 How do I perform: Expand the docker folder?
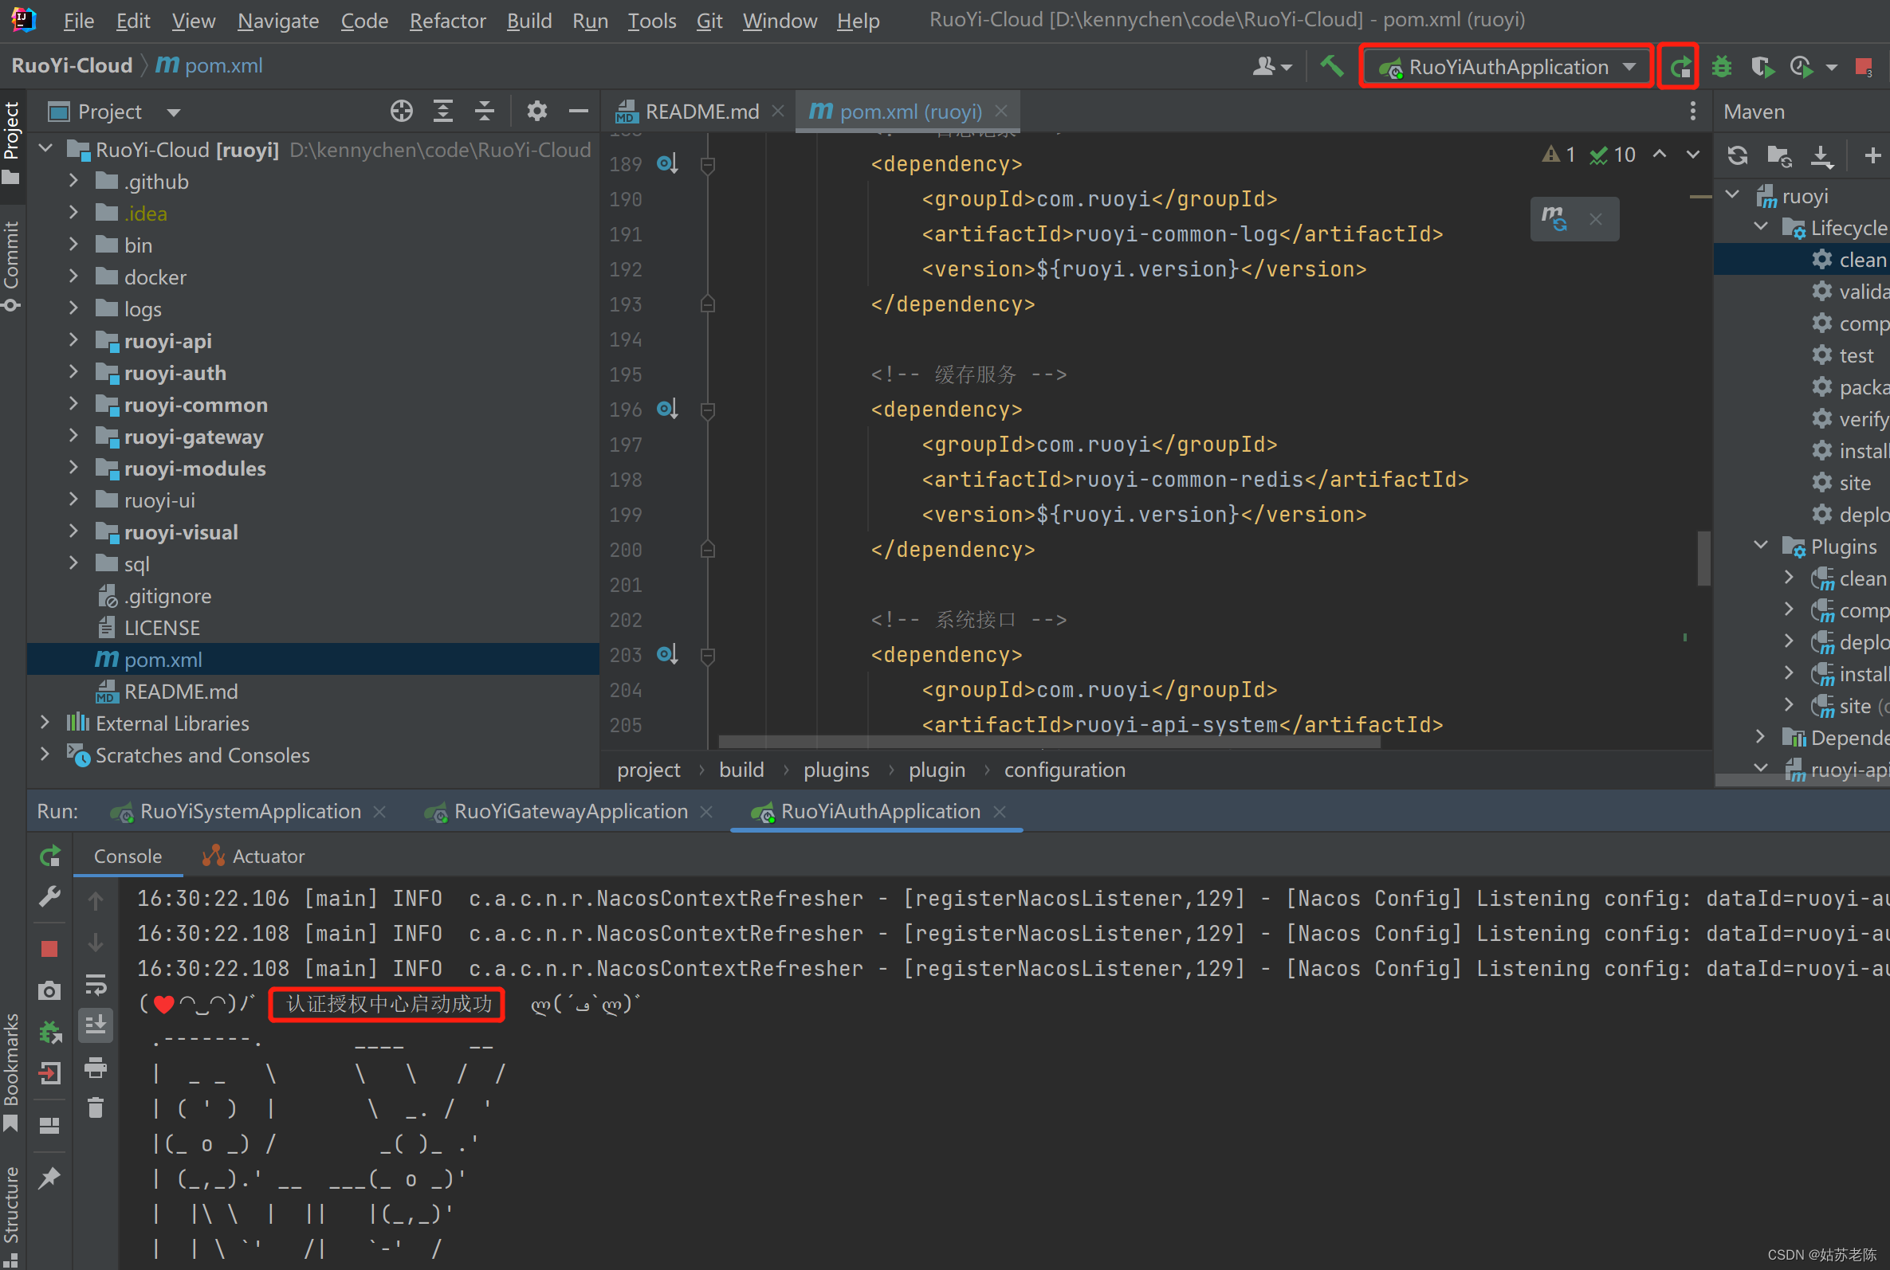[x=73, y=276]
